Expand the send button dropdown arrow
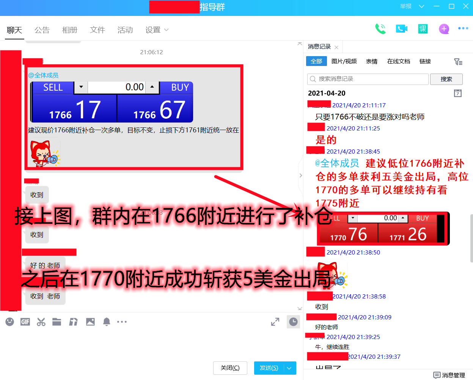Screen dimensions: 473x380 288,368
